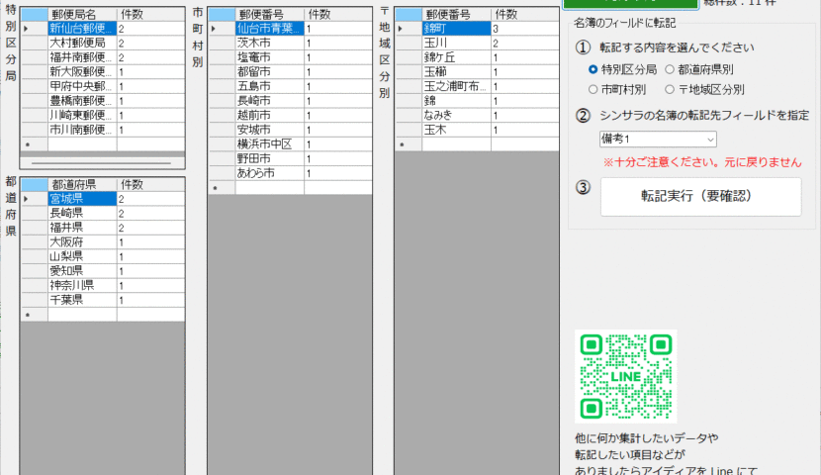Click the 都道府県 column header
Image resolution: width=821 pixels, height=475 pixels.
click(80, 184)
